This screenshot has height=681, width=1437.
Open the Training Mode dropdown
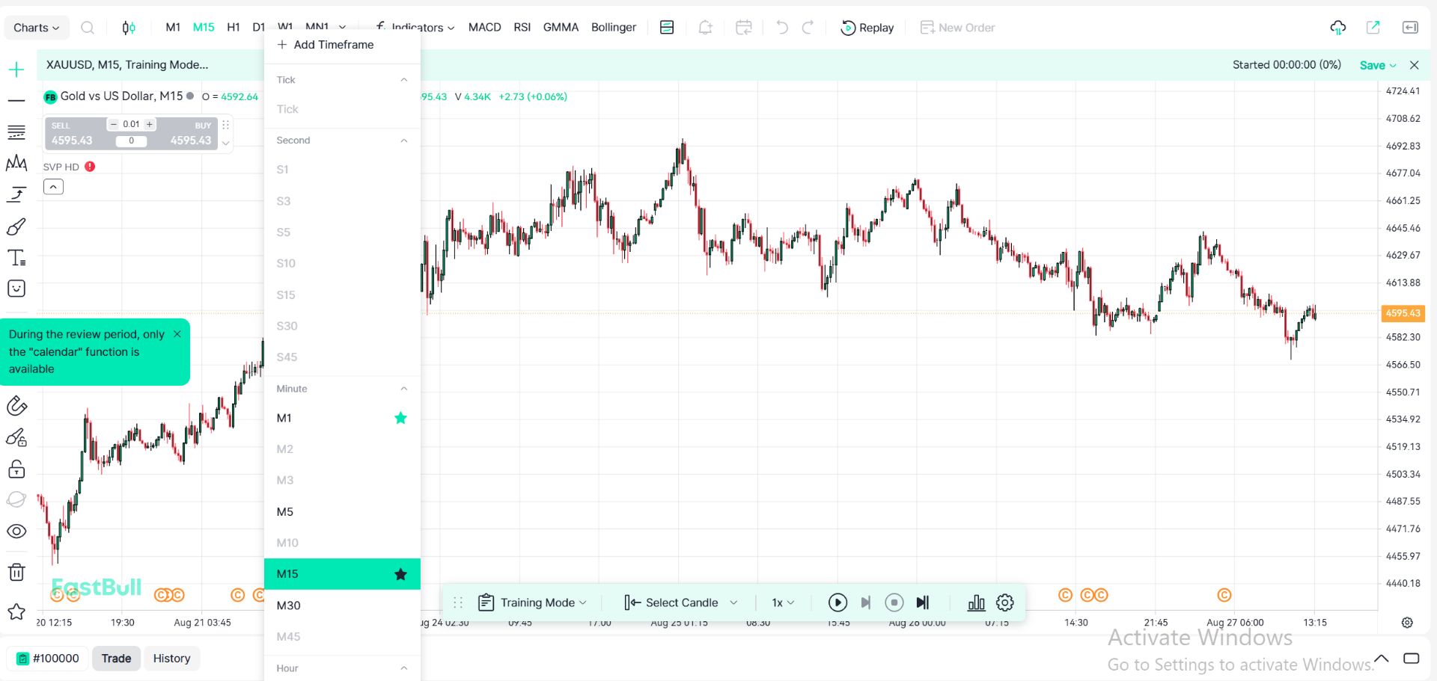tap(533, 603)
